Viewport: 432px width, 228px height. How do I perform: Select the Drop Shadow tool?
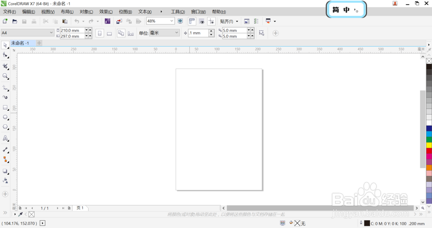coord(5,171)
